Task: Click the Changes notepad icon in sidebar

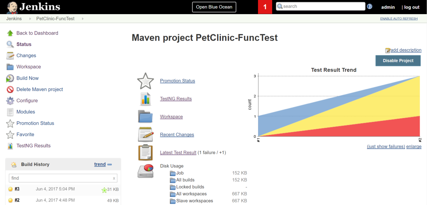Action: coord(10,56)
